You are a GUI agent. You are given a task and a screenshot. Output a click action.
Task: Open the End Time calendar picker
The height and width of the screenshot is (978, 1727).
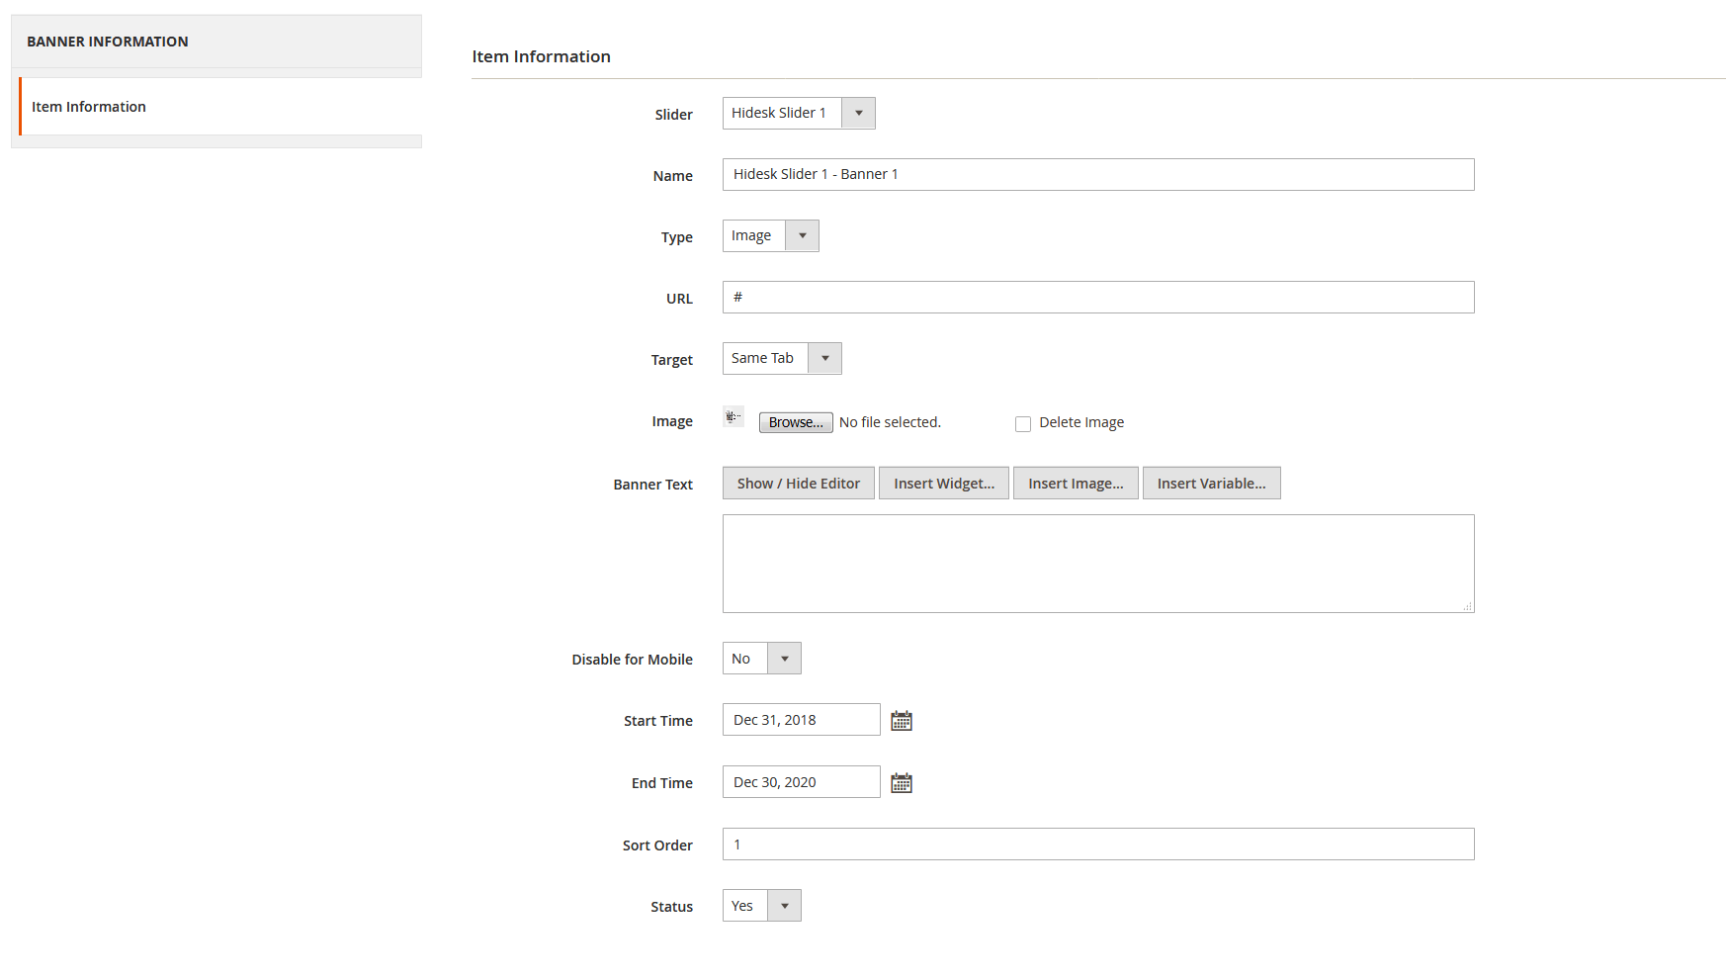(901, 783)
